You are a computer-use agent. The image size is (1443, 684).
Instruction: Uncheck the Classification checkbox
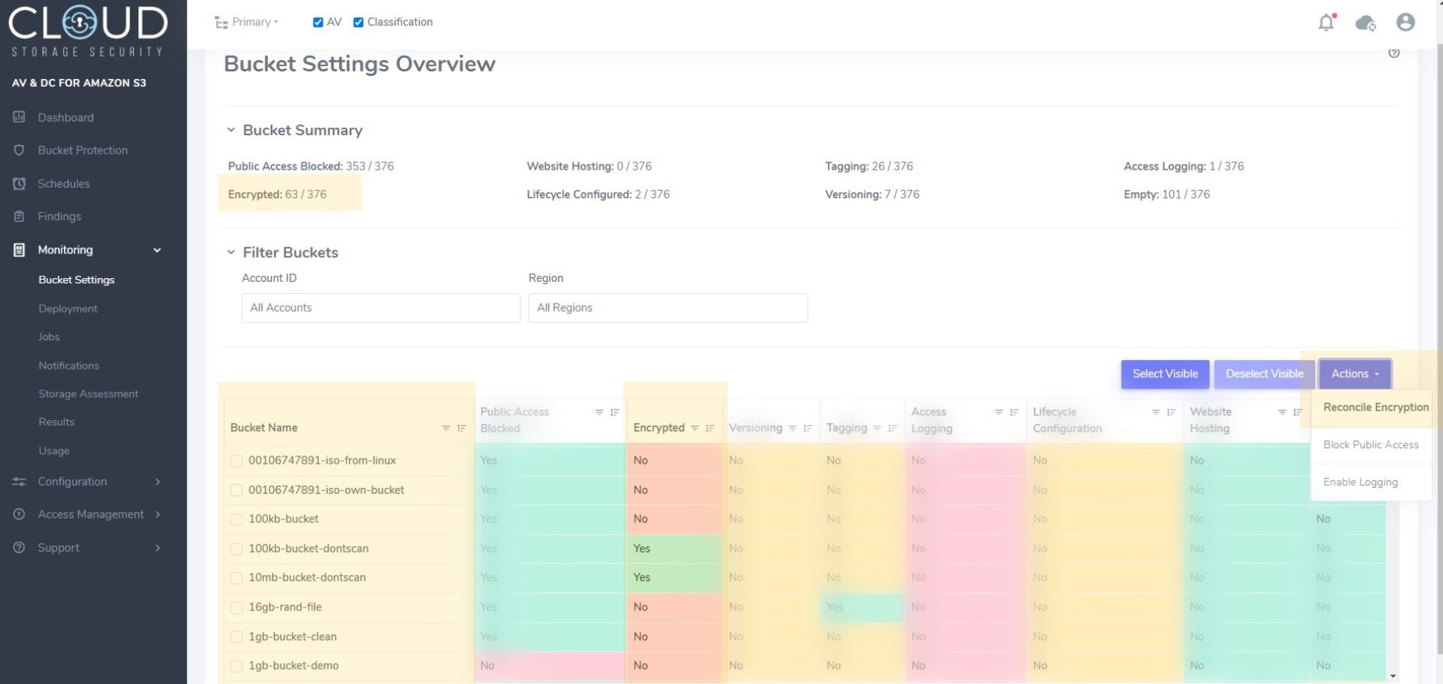pyautogui.click(x=359, y=23)
